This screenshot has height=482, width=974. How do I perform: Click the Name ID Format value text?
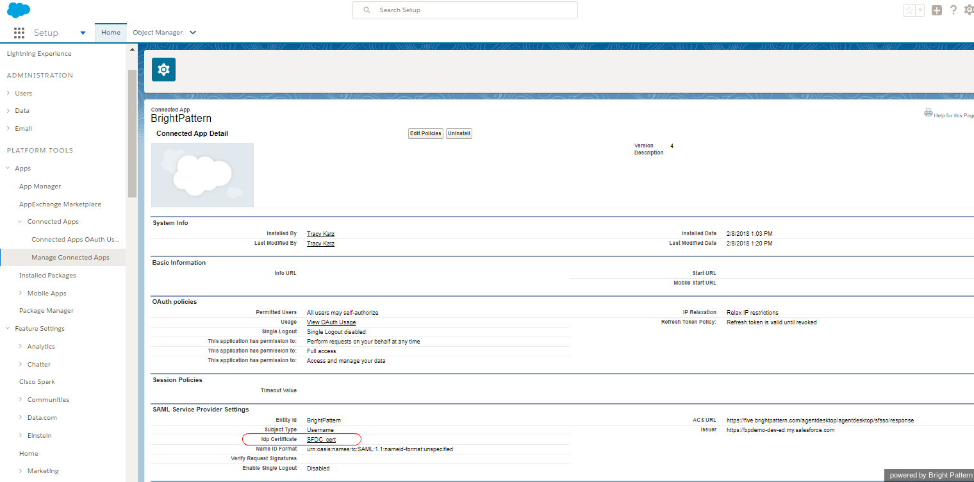click(380, 449)
